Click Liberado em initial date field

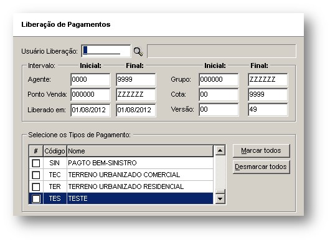click(x=90, y=110)
